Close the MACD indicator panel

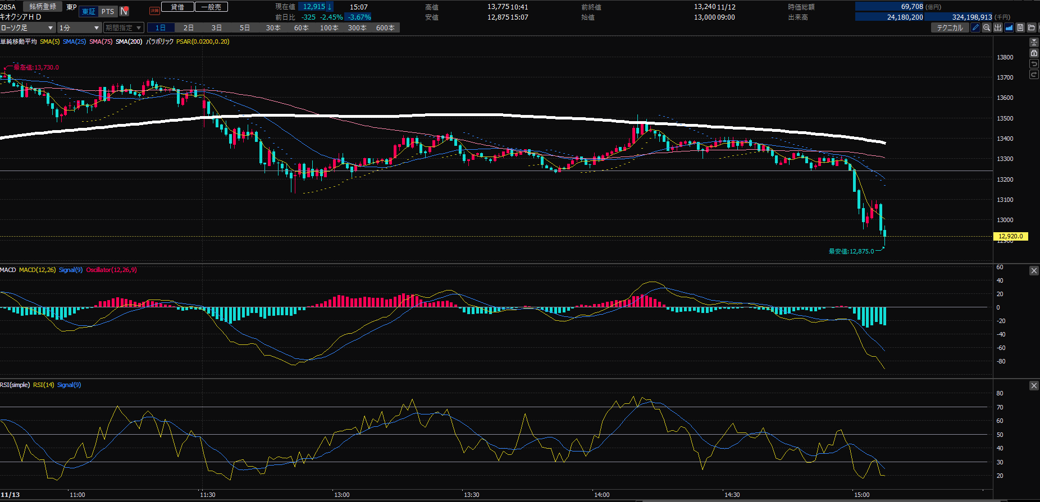(x=1034, y=271)
